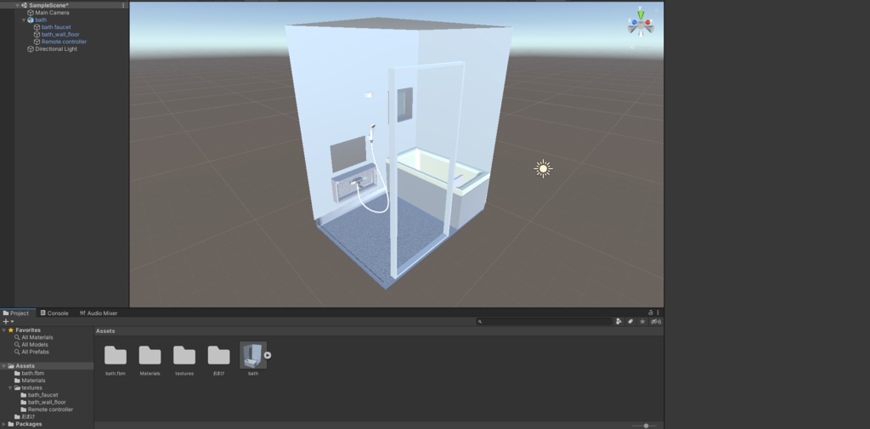
Task: Save search with the star icon
Action: point(642,321)
